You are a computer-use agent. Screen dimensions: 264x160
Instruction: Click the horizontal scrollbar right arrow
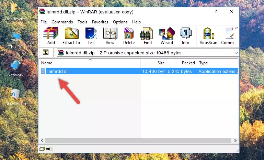click(236, 140)
